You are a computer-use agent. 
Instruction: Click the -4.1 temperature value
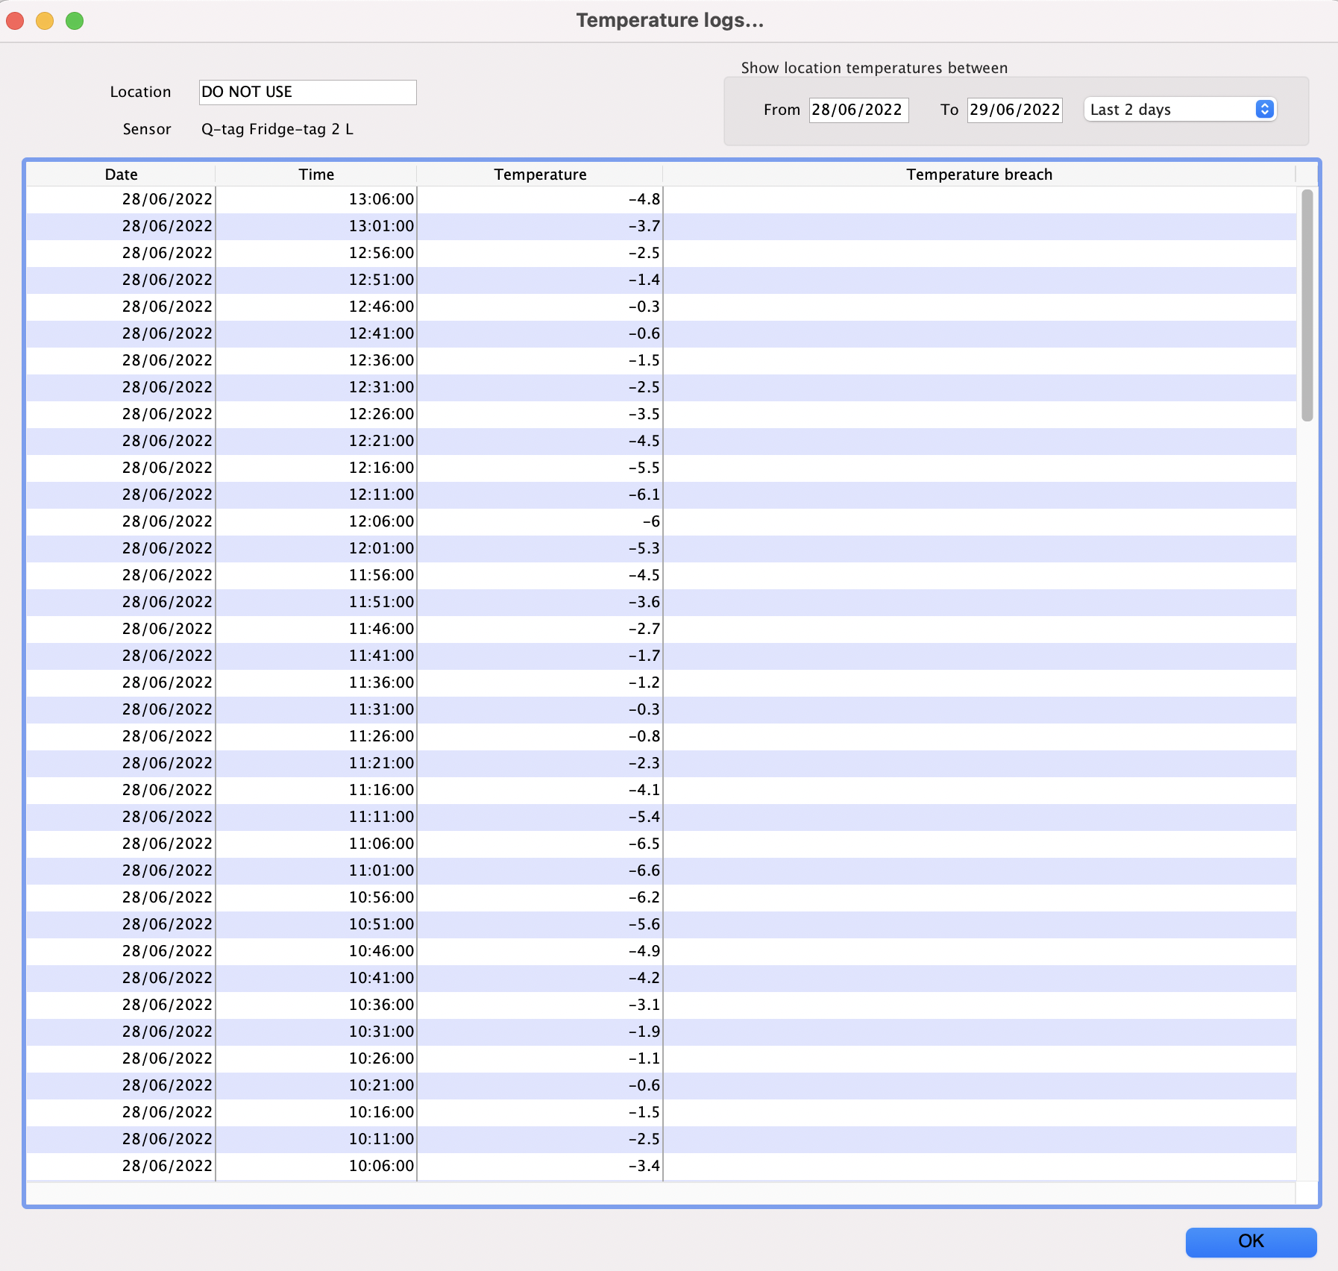point(644,790)
